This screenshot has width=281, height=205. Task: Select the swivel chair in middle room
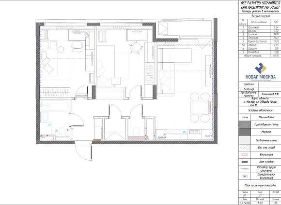(136, 47)
